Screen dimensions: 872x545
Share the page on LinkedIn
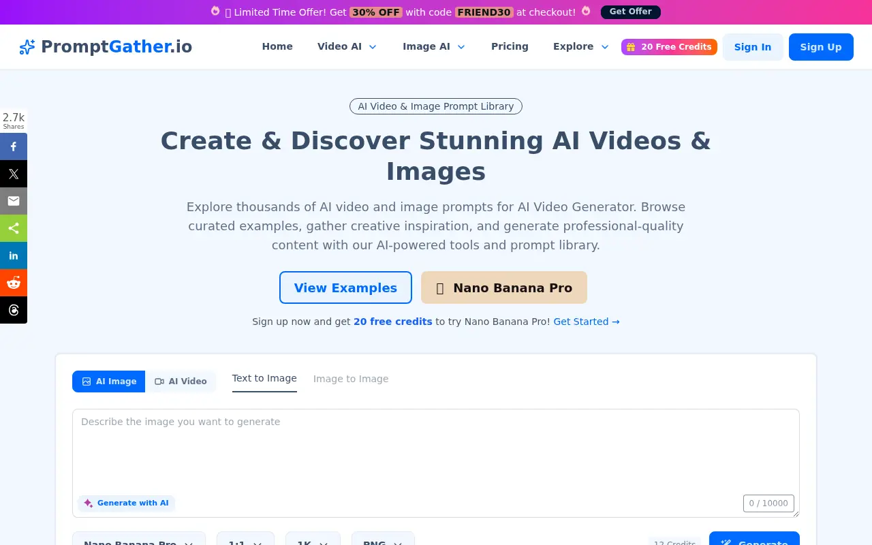(14, 255)
